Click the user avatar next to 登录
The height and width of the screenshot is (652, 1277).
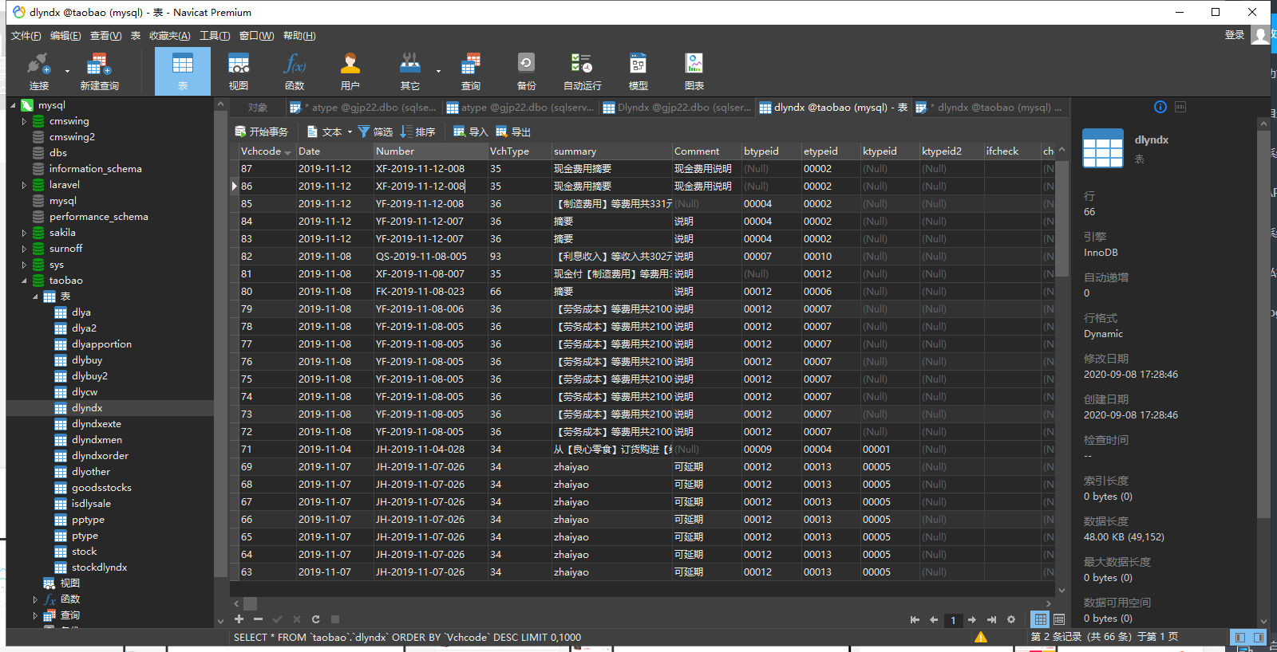(x=1259, y=35)
